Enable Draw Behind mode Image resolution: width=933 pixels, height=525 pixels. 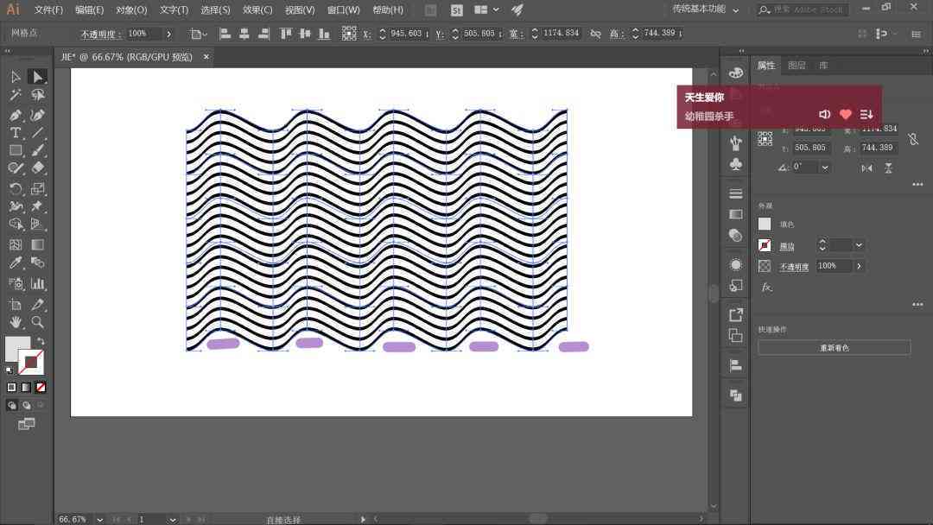26,406
